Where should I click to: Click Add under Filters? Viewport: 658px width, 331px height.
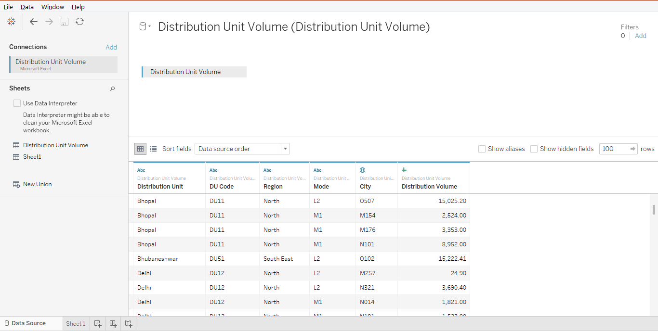point(641,36)
